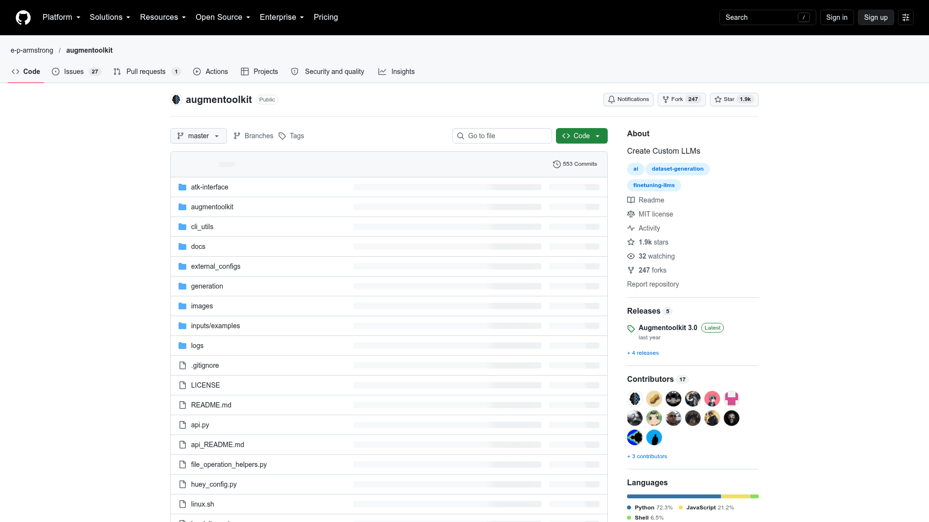Open the dataset-generation topic tag

click(677, 169)
